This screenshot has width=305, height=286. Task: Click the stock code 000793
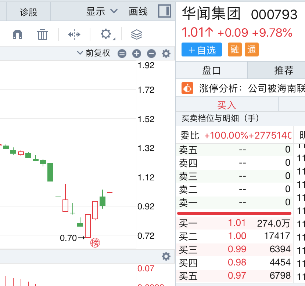[274, 15]
